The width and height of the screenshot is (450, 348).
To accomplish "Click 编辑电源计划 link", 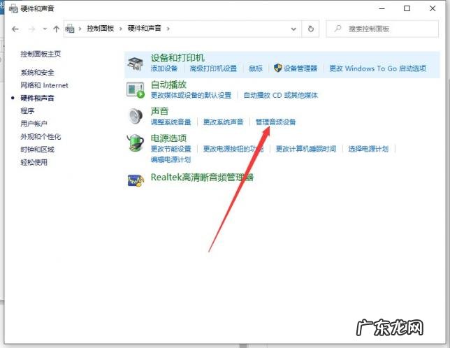I will pos(171,159).
